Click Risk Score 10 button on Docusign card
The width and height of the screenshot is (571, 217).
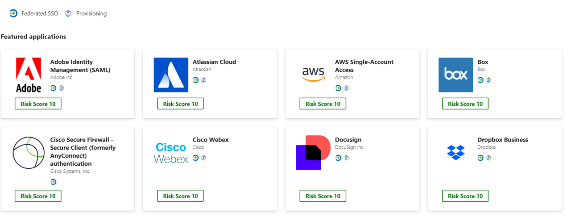pyautogui.click(x=323, y=196)
